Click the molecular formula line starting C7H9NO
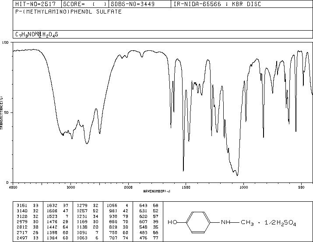This screenshot has width=313, height=242. tap(37, 34)
